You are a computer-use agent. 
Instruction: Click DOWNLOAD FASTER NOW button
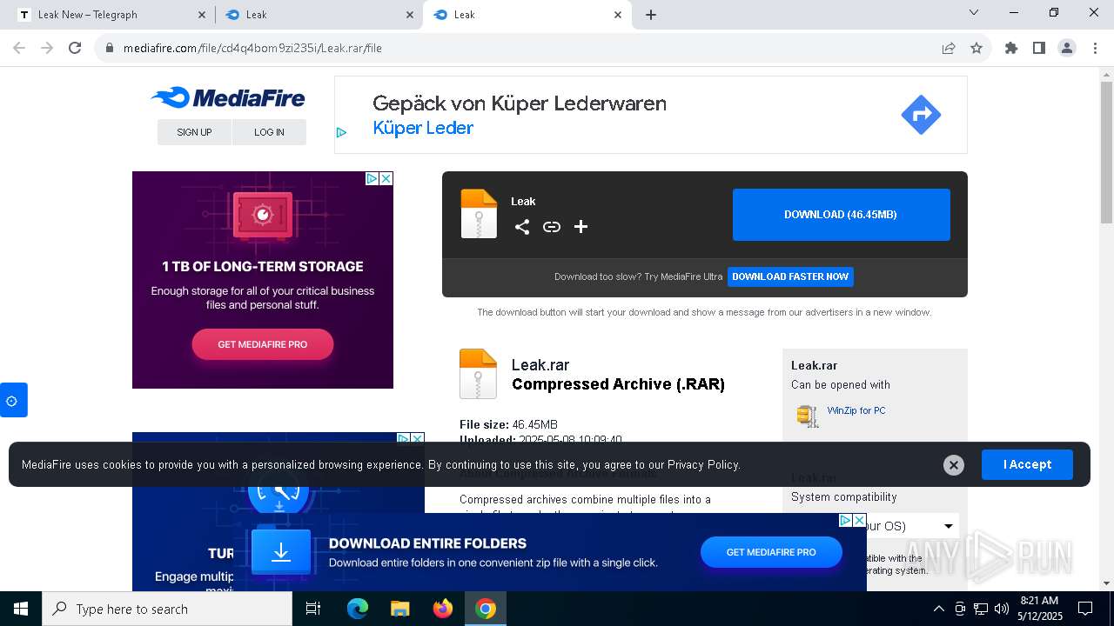click(x=790, y=276)
